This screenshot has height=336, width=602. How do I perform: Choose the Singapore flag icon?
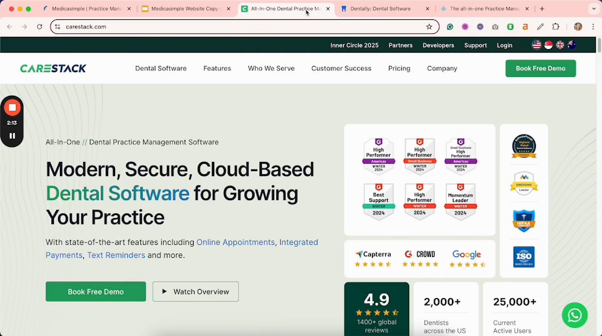click(548, 45)
